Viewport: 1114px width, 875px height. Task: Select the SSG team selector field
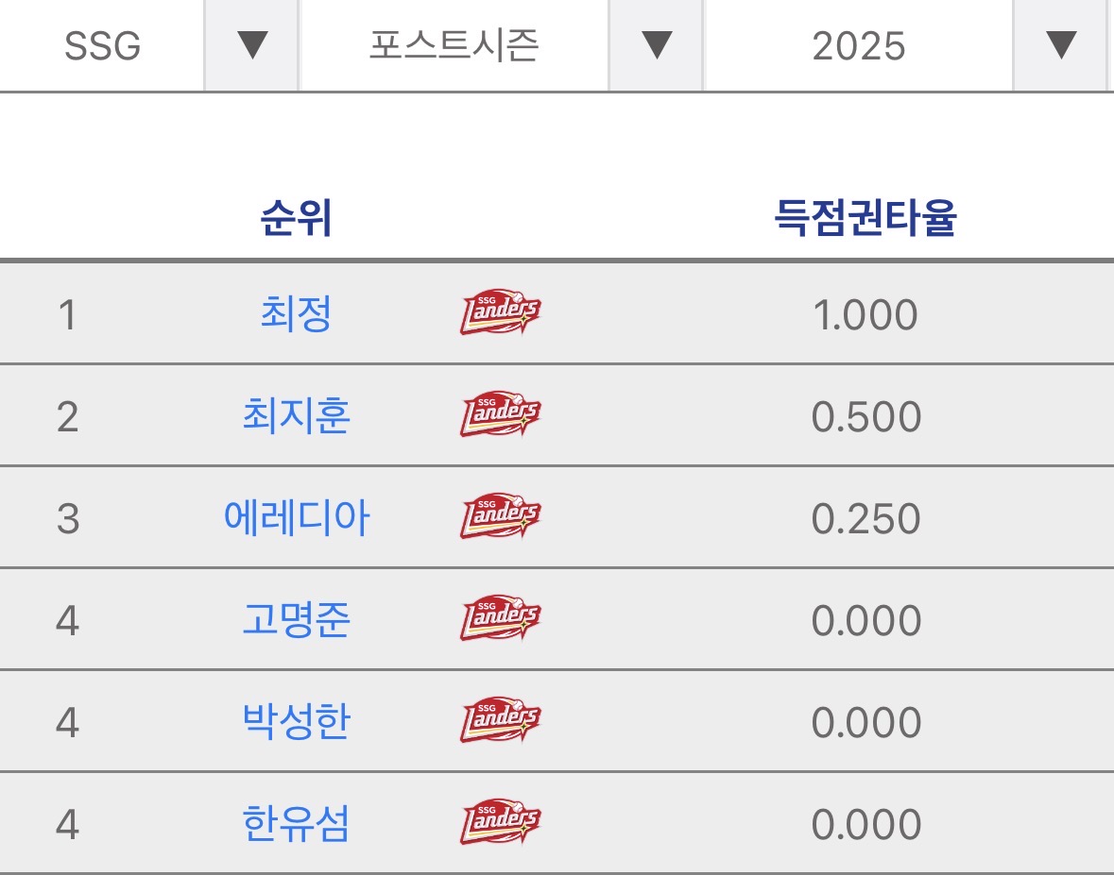pyautogui.click(x=102, y=45)
